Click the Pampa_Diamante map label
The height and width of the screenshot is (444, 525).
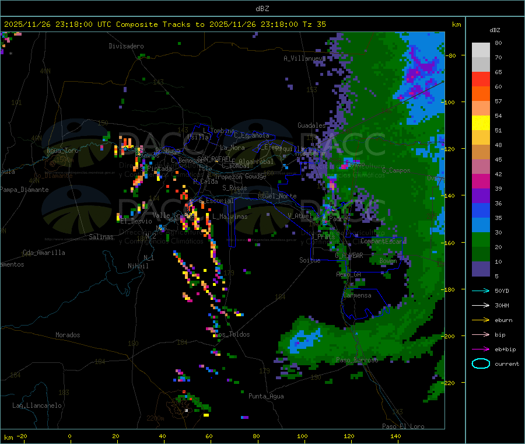click(24, 190)
